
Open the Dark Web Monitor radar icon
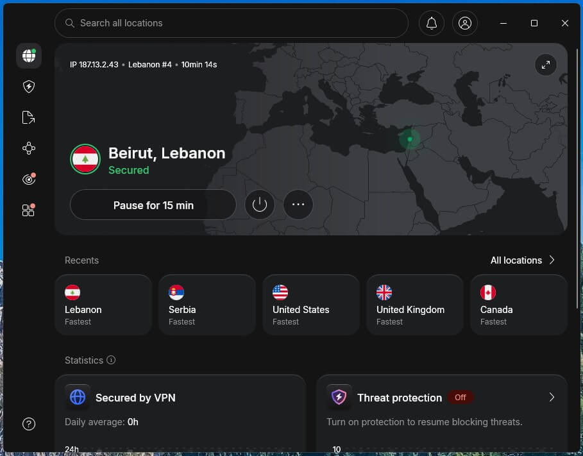click(29, 180)
